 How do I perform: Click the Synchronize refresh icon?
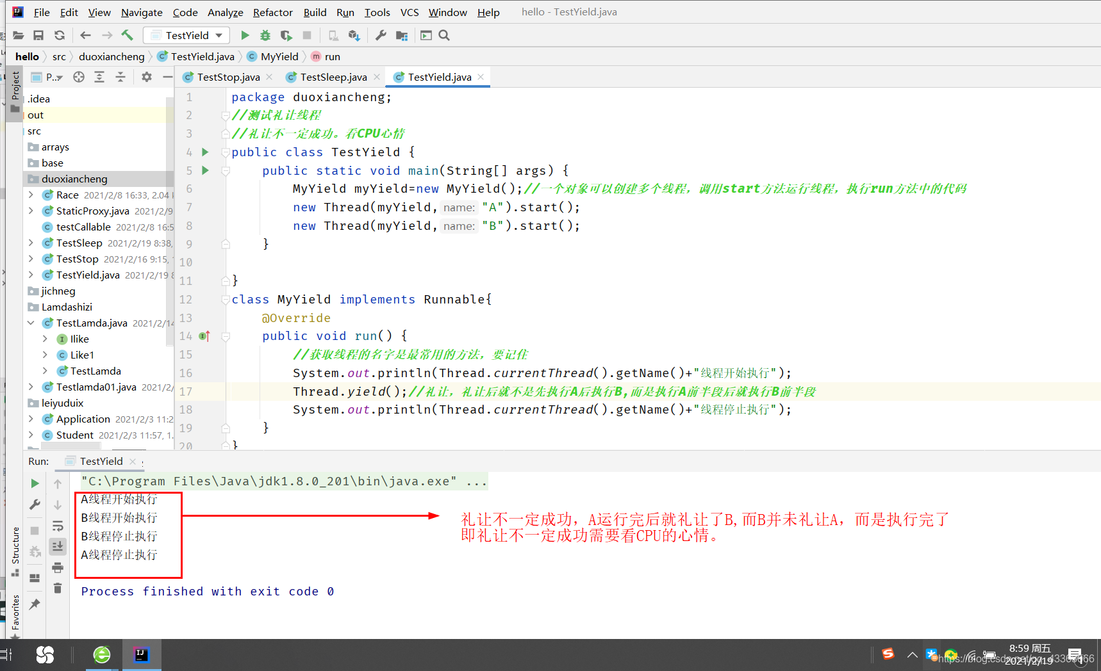click(x=60, y=35)
